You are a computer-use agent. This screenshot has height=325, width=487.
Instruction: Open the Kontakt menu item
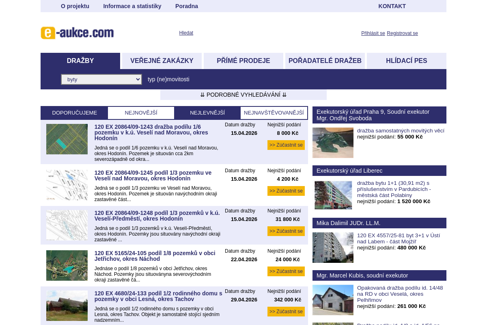pos(392,6)
